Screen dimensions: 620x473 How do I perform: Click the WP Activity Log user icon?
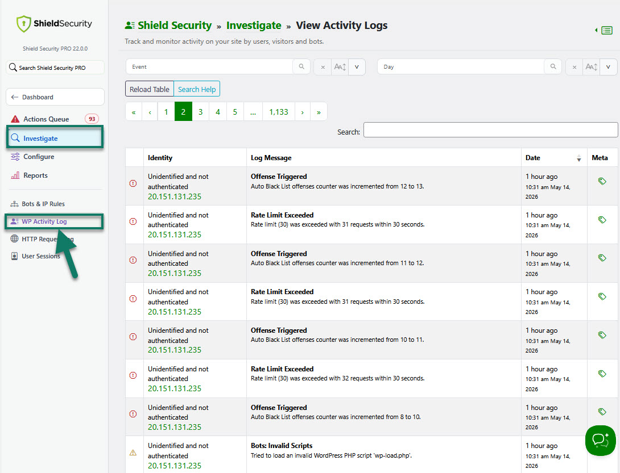pyautogui.click(x=14, y=221)
